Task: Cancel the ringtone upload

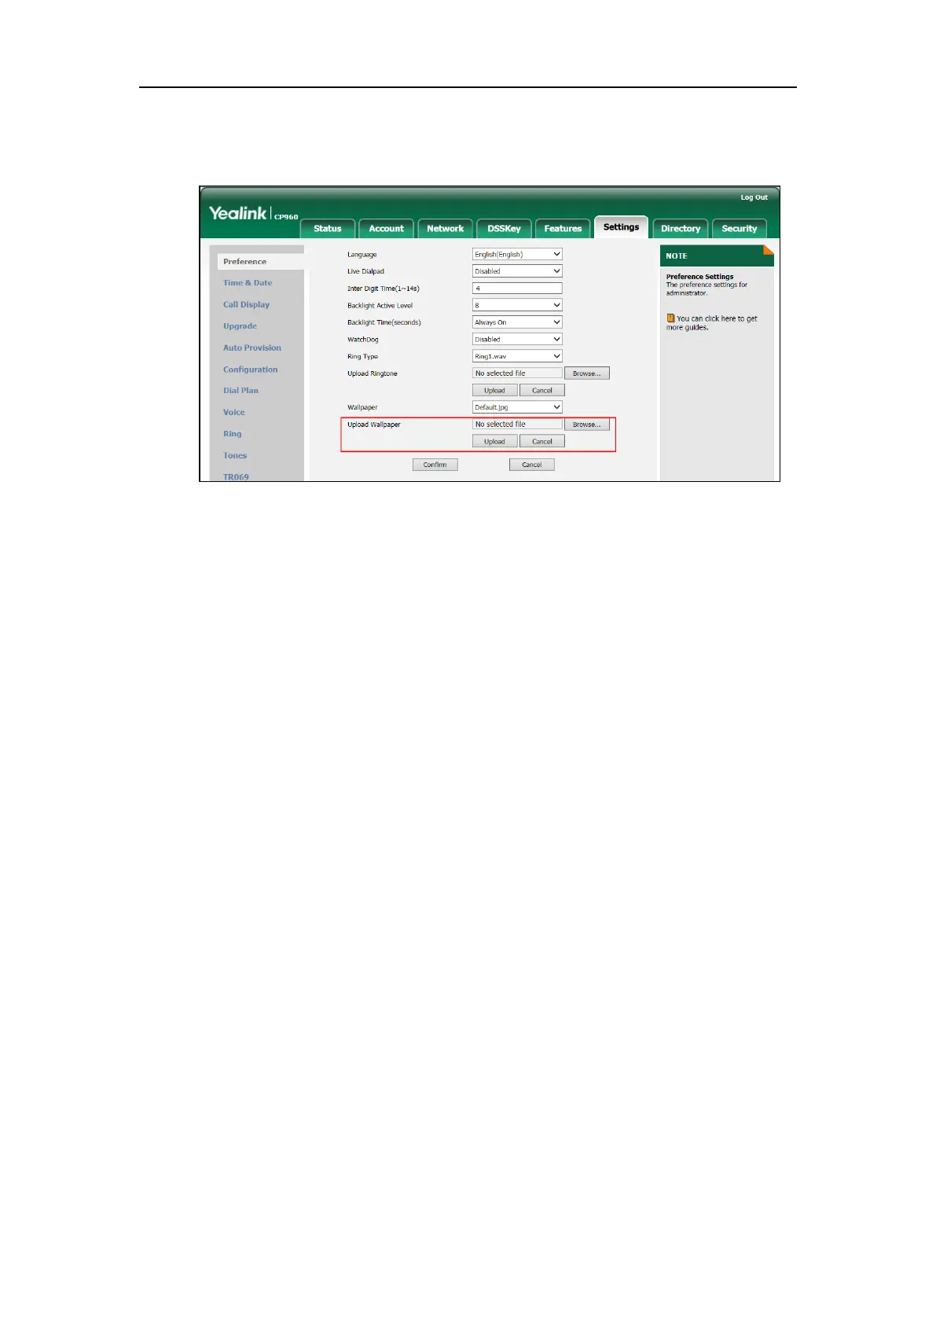Action: (542, 391)
